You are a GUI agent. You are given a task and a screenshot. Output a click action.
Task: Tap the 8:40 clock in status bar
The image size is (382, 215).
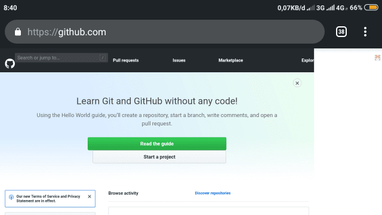click(10, 8)
